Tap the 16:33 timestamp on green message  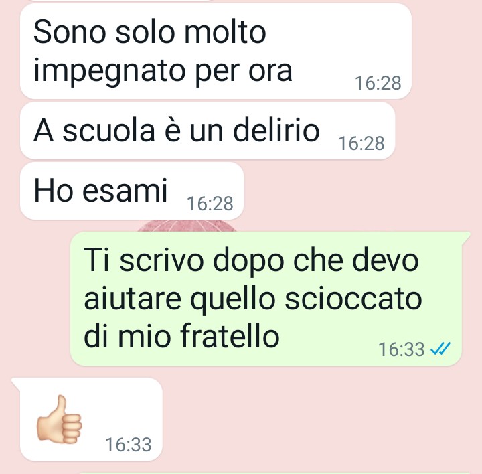click(401, 349)
